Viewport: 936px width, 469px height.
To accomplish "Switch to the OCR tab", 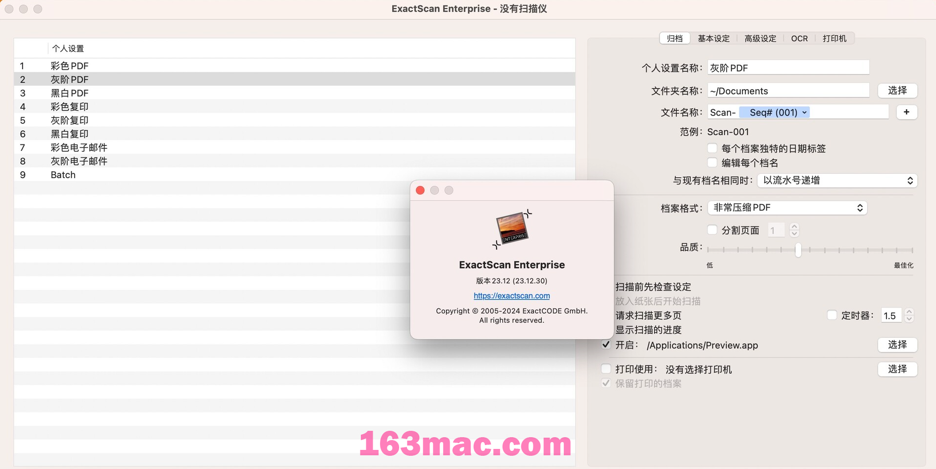I will (799, 38).
